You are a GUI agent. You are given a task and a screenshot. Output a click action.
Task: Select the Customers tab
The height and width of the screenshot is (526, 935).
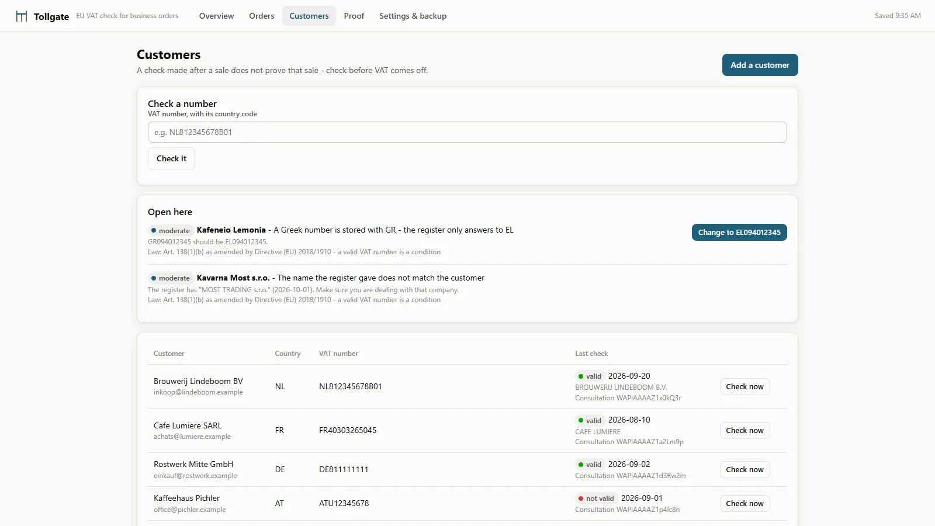tap(309, 16)
